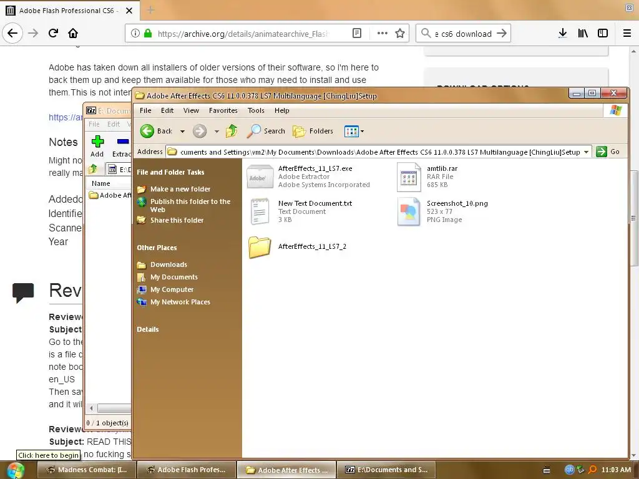Expand the Back history dropdown arrow

[182, 132]
